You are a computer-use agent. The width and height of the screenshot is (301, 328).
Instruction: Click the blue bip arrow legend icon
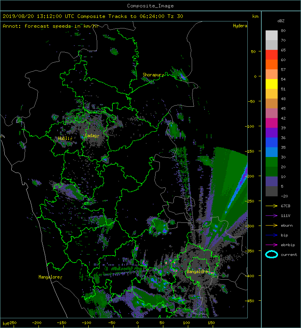tap(271, 235)
